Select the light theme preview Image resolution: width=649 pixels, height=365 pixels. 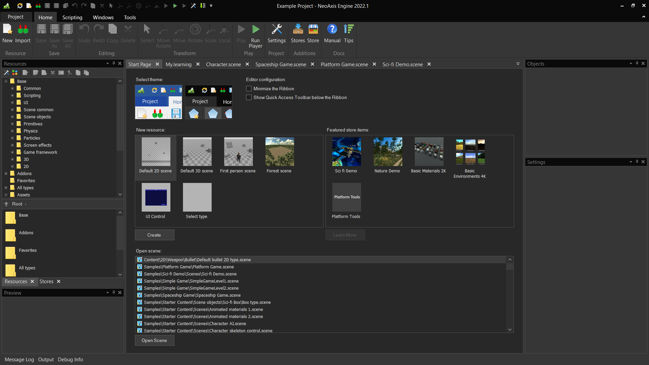(x=158, y=102)
